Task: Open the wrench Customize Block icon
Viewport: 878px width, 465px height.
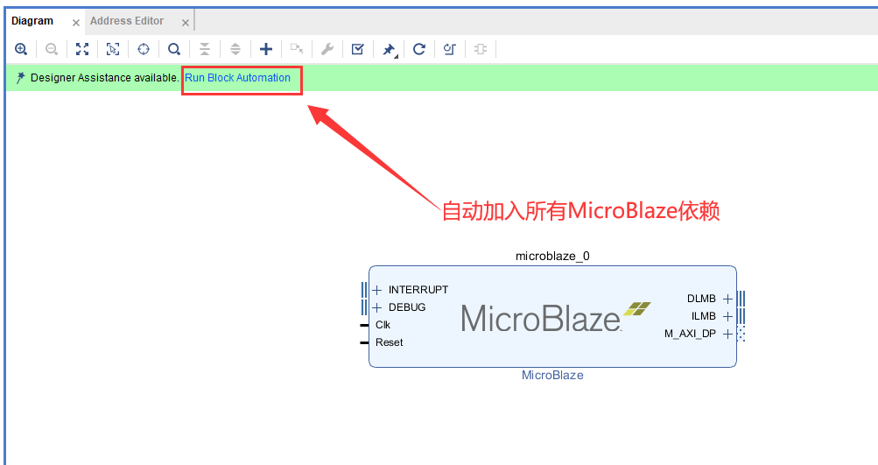Action: click(x=327, y=49)
